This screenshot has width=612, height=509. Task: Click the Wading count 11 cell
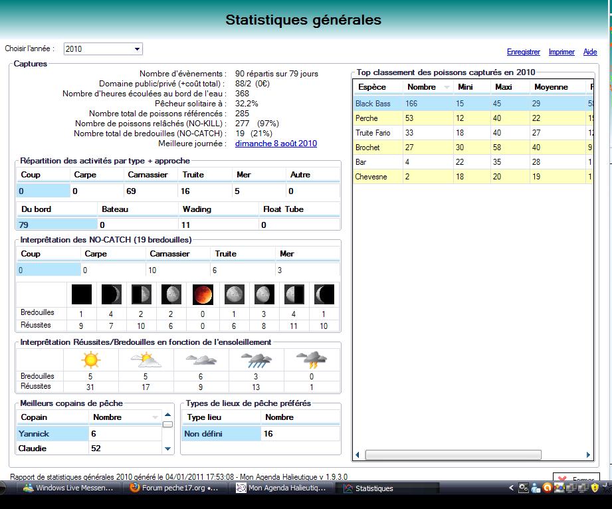click(x=219, y=225)
